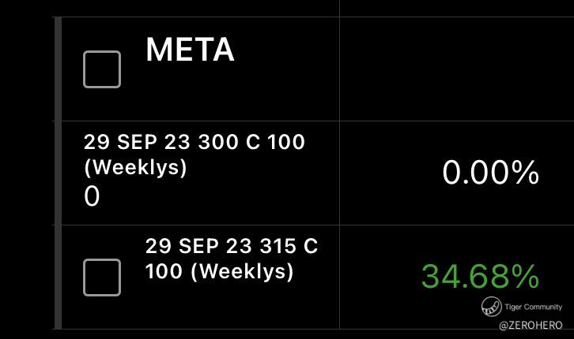Click the 0.00% change value
574x339 pixels.
[x=490, y=173]
